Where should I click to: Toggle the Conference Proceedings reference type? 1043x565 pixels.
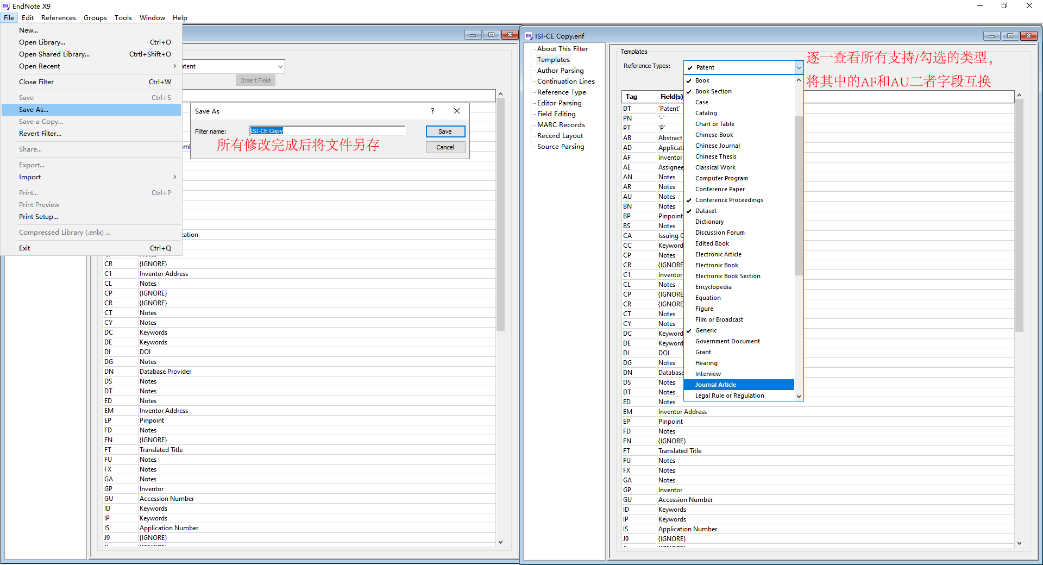coord(739,200)
